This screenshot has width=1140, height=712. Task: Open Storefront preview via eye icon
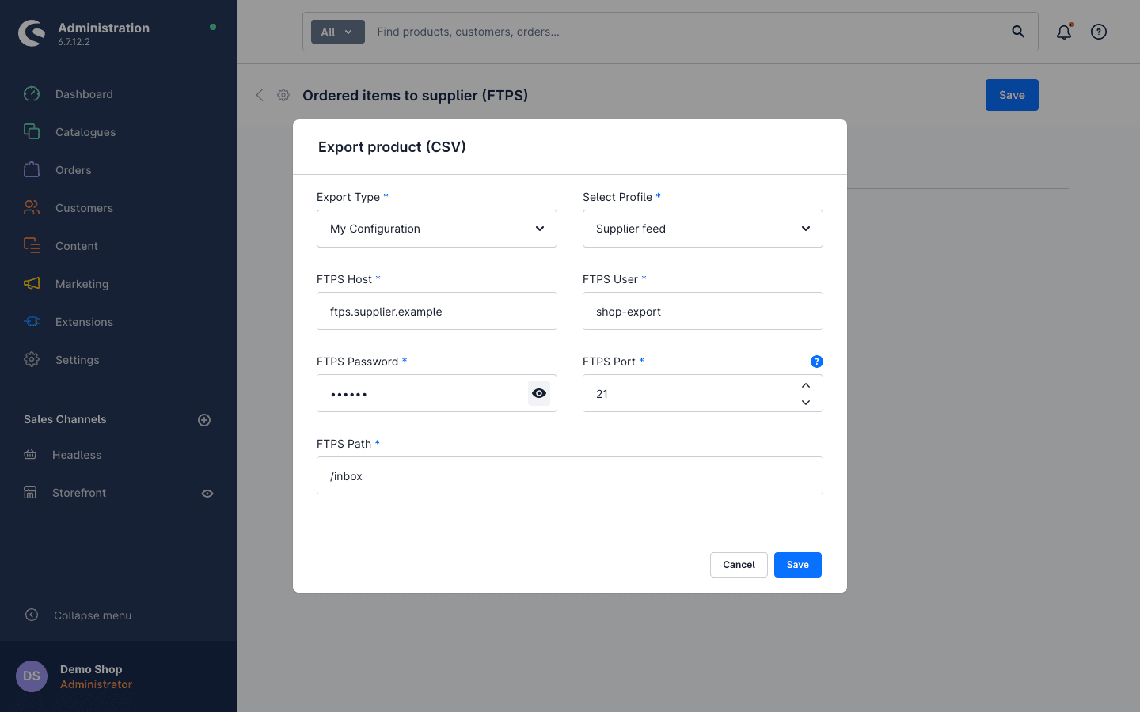pyautogui.click(x=207, y=494)
